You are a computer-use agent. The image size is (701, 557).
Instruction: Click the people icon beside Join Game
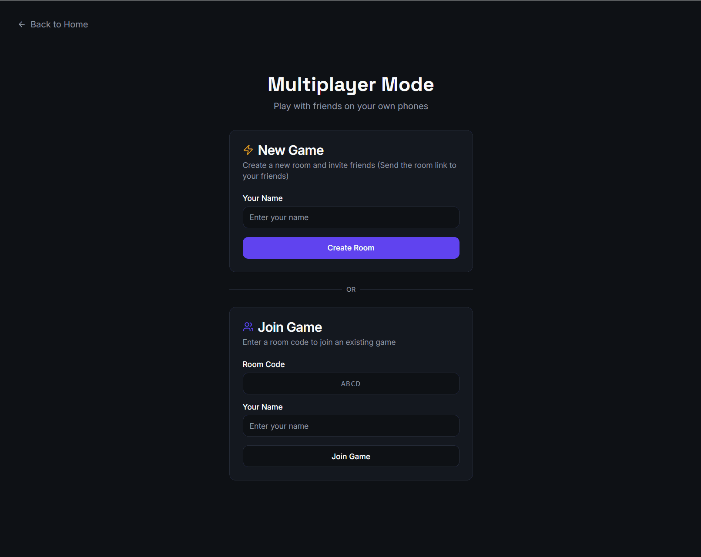click(248, 327)
